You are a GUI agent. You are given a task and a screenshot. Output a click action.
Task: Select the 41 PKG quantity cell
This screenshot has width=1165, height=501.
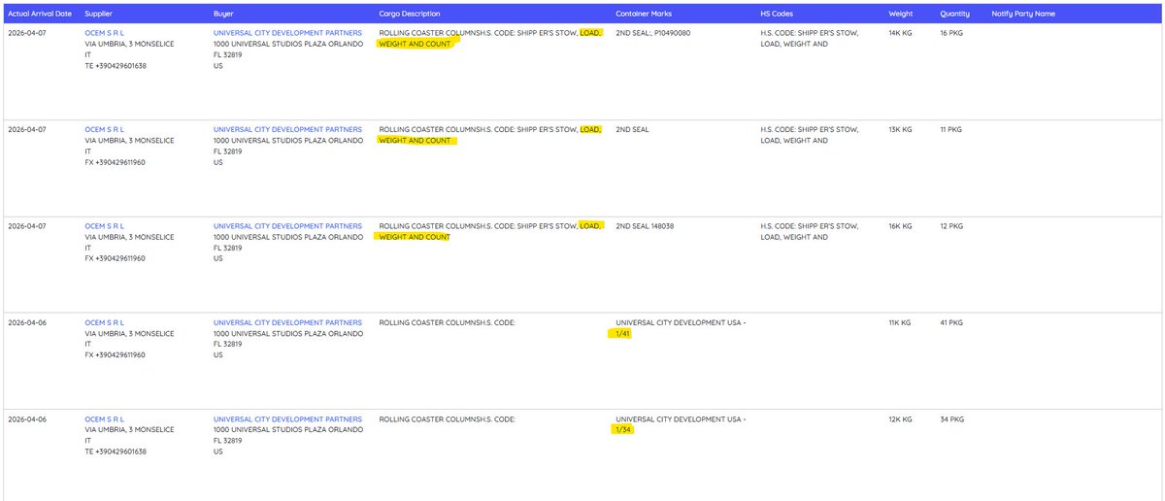951,322
